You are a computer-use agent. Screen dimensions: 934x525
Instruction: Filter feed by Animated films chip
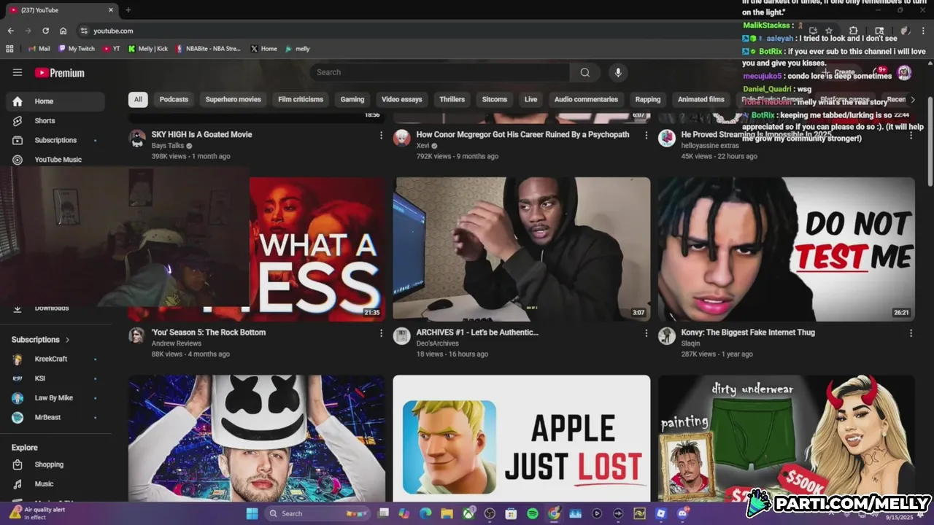click(701, 99)
